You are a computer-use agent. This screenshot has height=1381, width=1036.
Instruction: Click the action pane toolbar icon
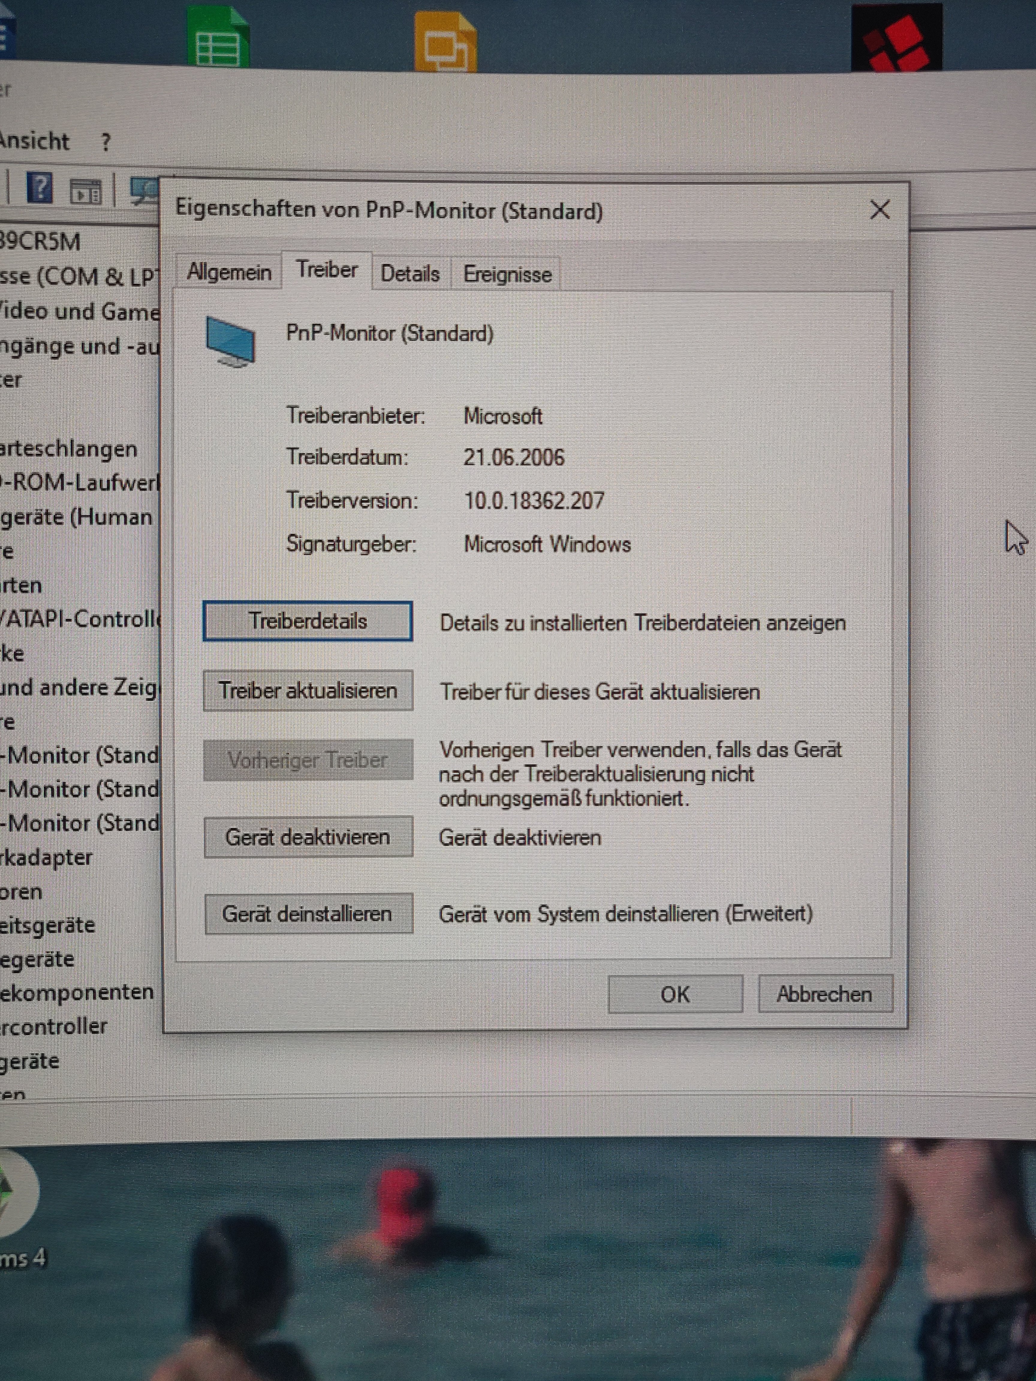click(x=85, y=192)
